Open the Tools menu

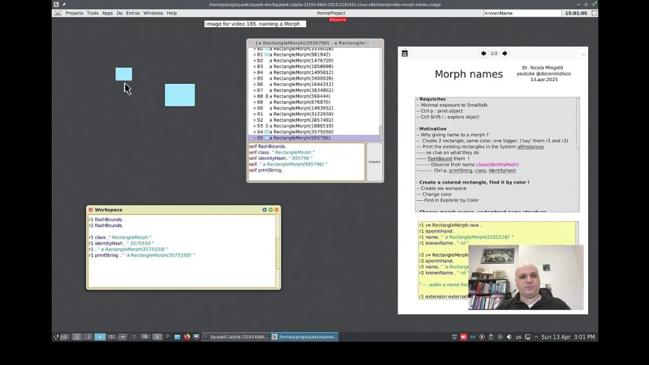click(92, 13)
